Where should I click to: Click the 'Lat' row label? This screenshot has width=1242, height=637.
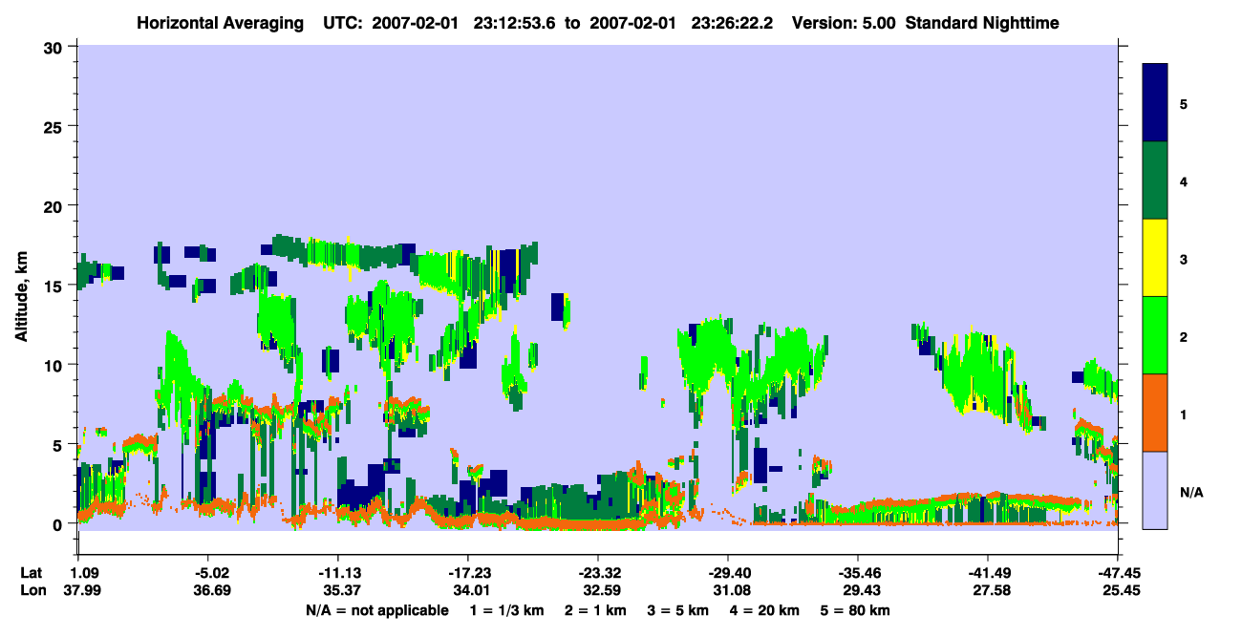pyautogui.click(x=32, y=573)
